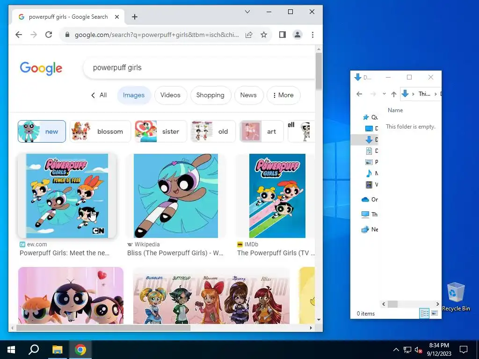Select the powerpuff girls Google Search tab
The width and height of the screenshot is (479, 359).
(x=68, y=17)
